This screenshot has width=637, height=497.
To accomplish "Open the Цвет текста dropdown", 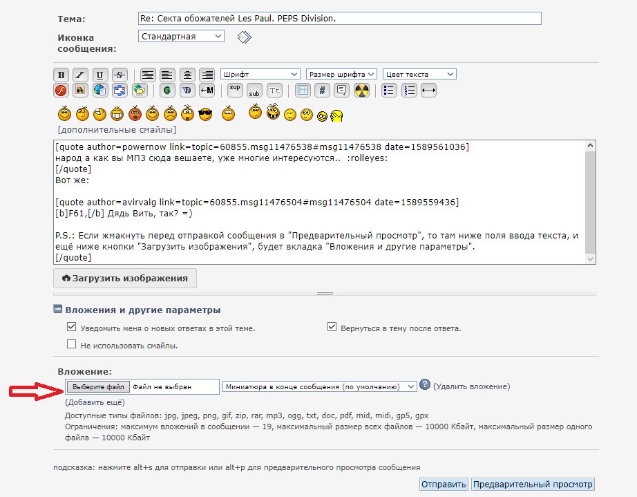I will tap(419, 75).
